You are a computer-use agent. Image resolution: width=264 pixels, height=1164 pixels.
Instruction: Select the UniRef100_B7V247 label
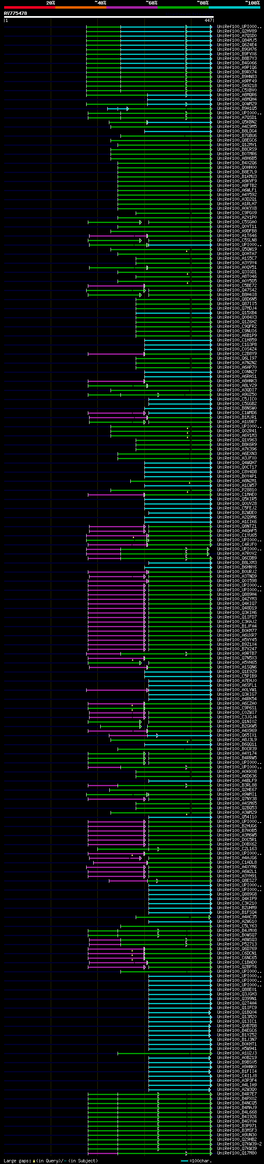point(237,649)
